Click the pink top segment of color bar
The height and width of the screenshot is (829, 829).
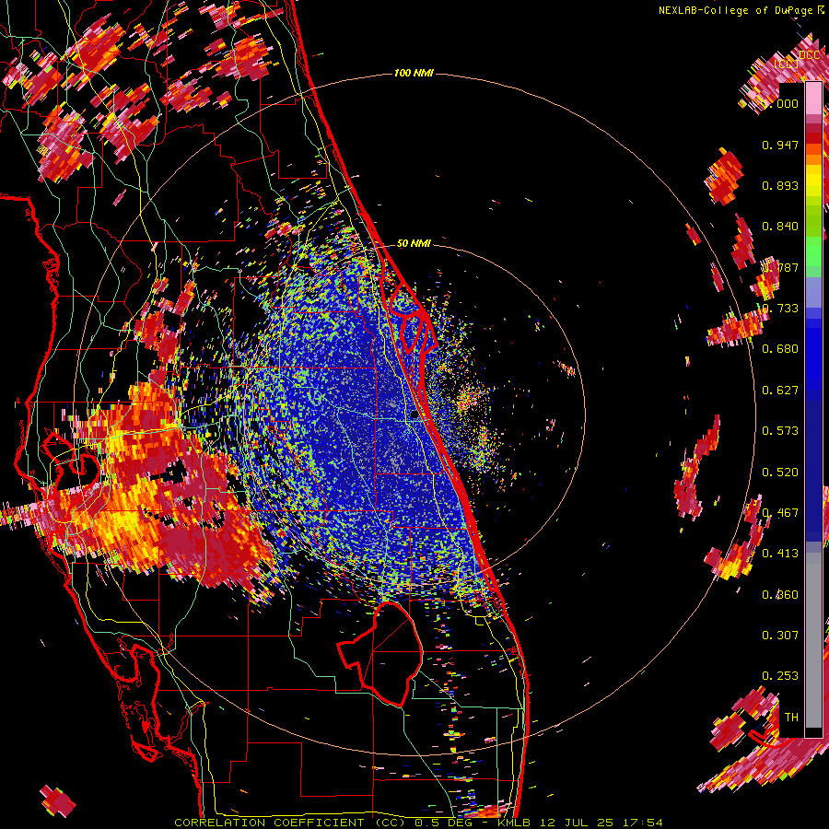tap(813, 98)
